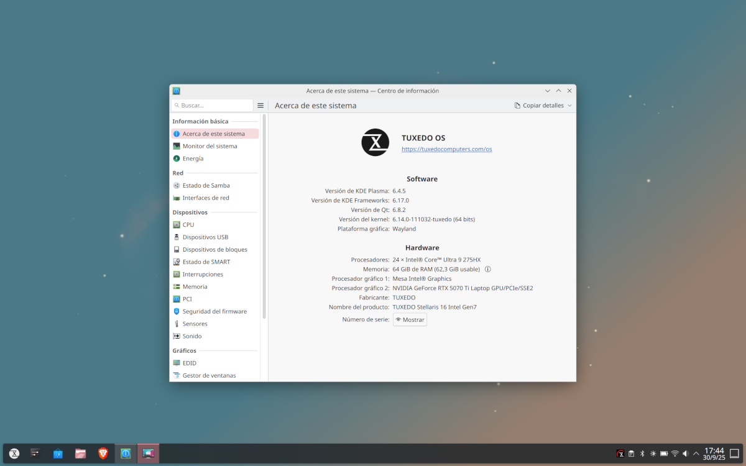The height and width of the screenshot is (466, 746).
Task: Toggle the hamburger menu beside search
Action: pyautogui.click(x=260, y=106)
